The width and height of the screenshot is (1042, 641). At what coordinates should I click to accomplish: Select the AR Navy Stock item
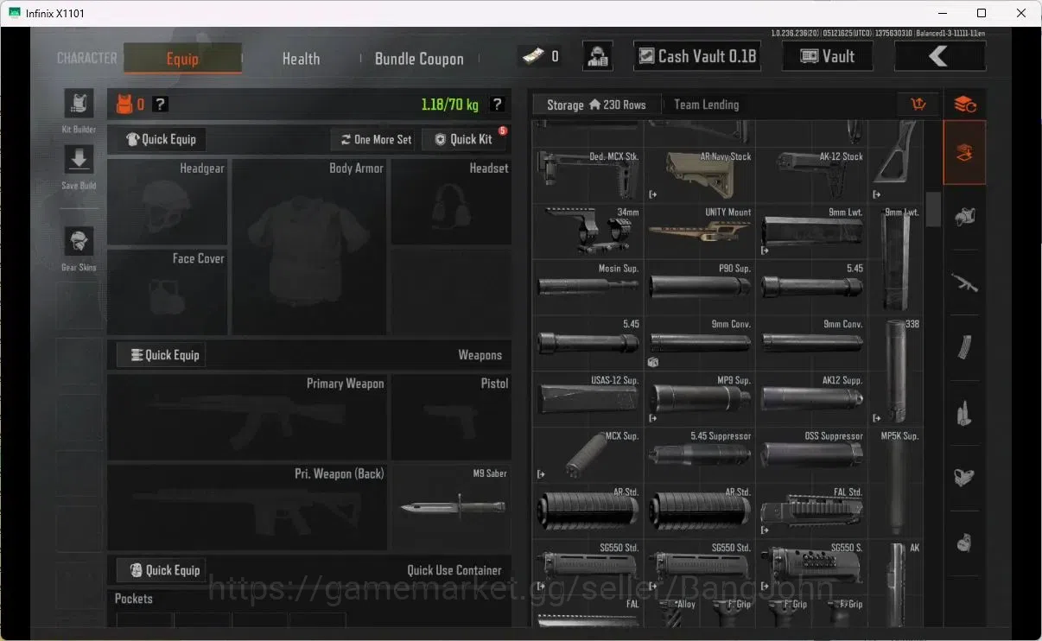[x=699, y=175]
